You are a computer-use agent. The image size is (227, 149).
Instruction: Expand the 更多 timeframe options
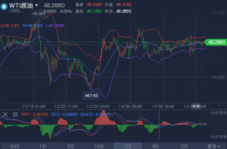point(214,146)
